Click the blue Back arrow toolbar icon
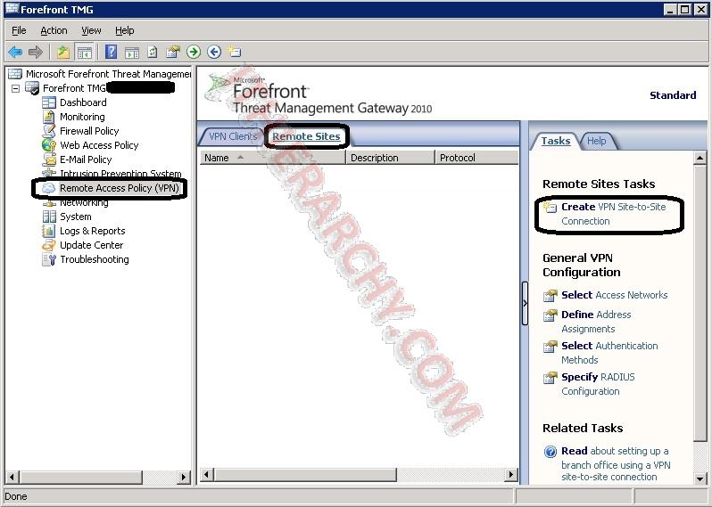The width and height of the screenshot is (712, 507). 15,53
